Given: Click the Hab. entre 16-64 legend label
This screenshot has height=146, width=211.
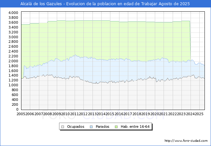Looking at the screenshot, I should pyautogui.click(x=135, y=127).
